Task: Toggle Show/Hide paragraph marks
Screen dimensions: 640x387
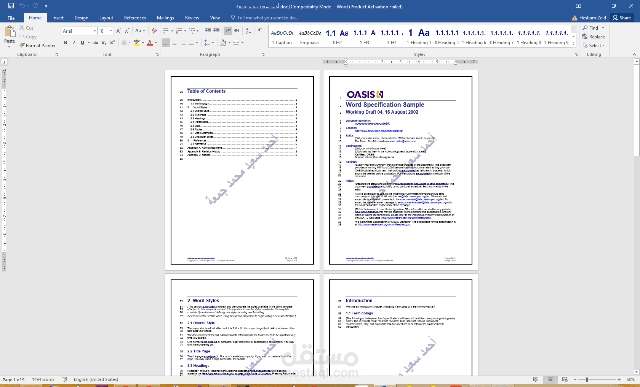Action: [260, 31]
